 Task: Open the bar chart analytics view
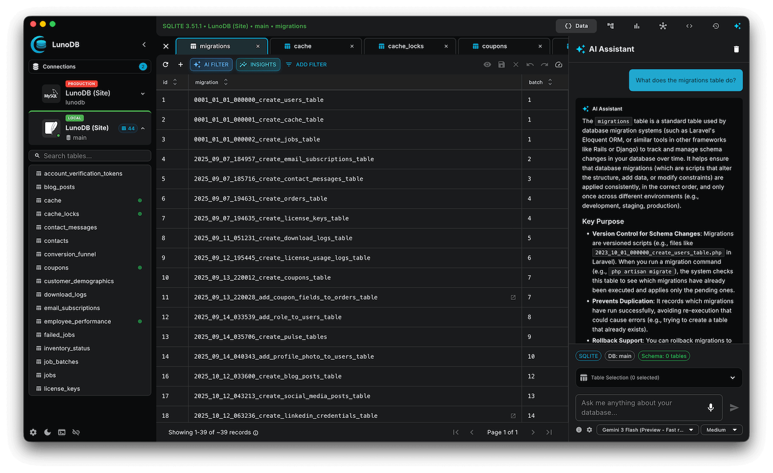tap(637, 26)
